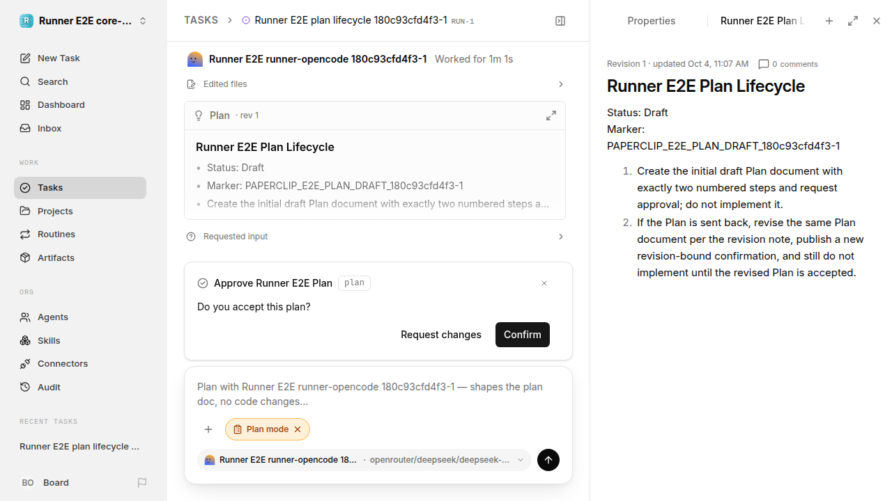Image resolution: width=892 pixels, height=501 pixels.
Task: Toggle the side panel layout icon
Action: click(x=560, y=21)
